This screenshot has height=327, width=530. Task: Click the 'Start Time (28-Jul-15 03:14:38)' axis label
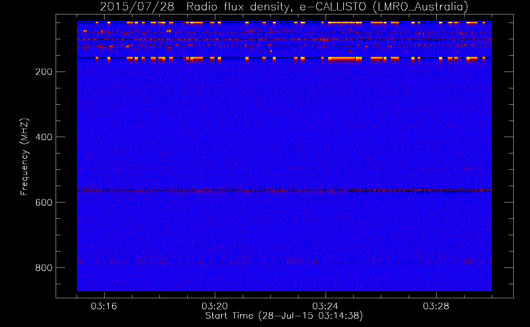[284, 316]
